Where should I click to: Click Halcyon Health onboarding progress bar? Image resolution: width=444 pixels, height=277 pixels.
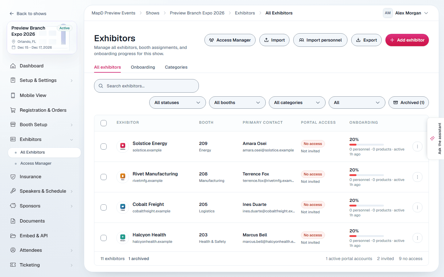pos(367,236)
